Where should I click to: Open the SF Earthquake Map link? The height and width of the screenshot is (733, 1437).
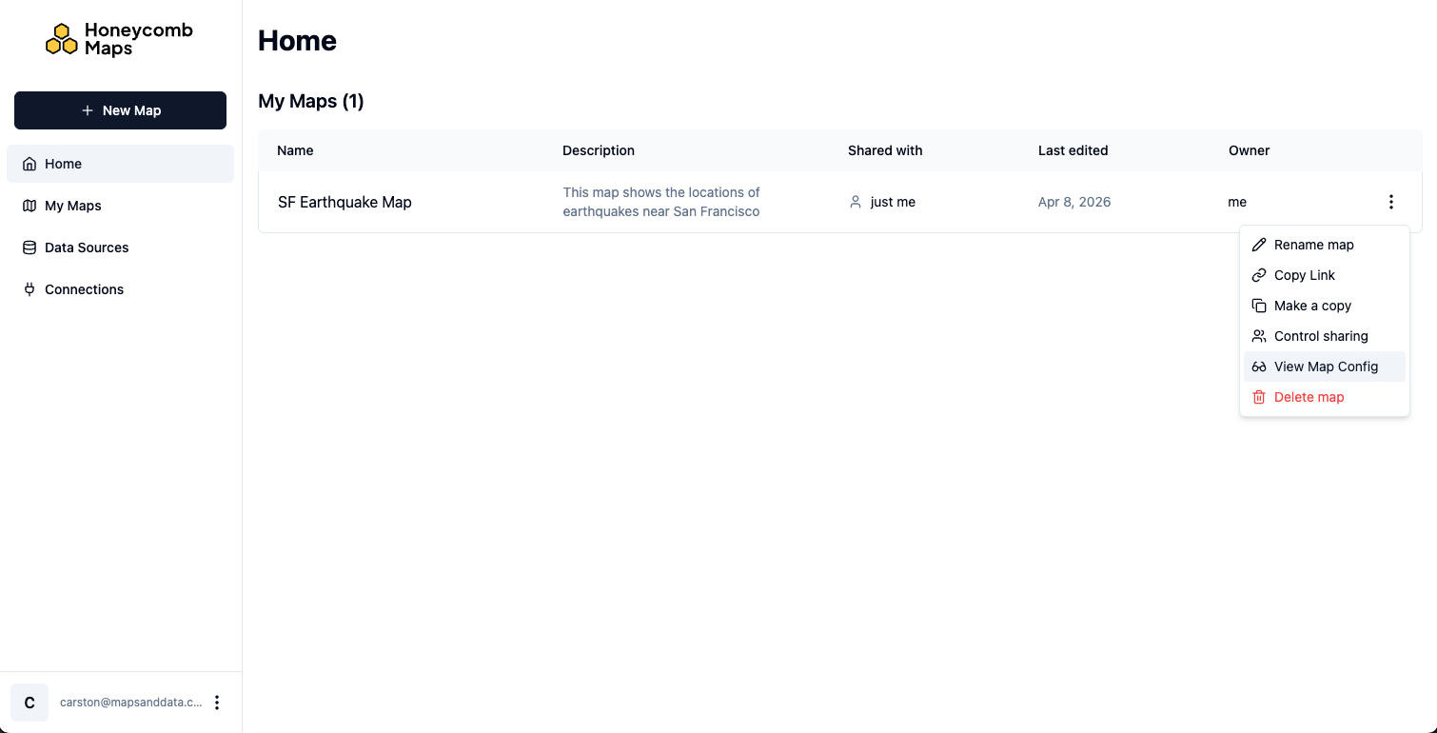click(344, 202)
